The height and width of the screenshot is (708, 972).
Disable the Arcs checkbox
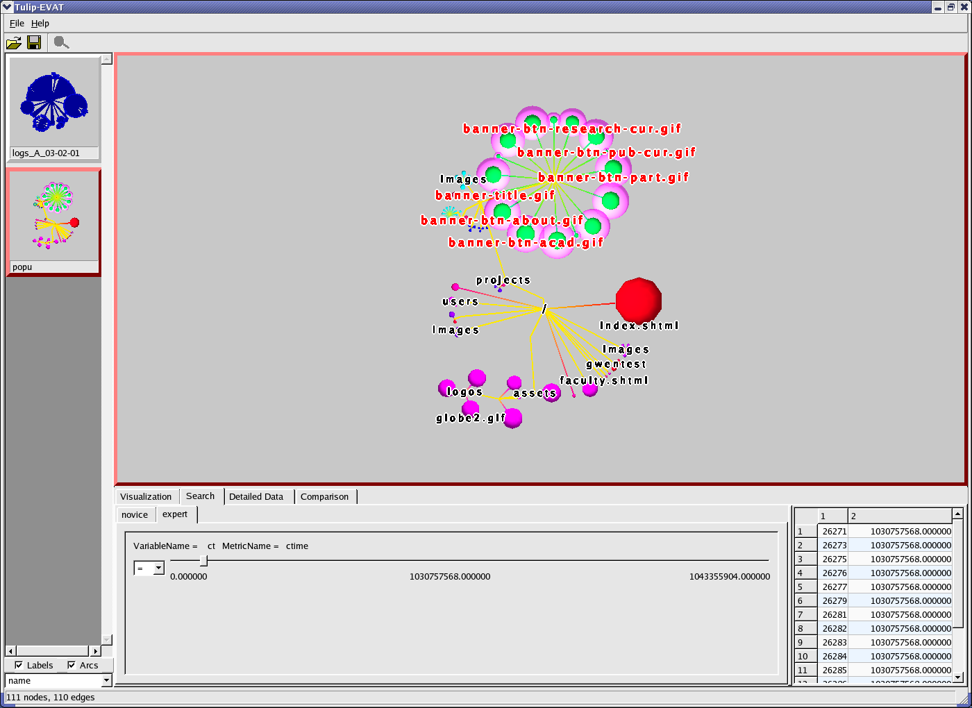point(72,665)
